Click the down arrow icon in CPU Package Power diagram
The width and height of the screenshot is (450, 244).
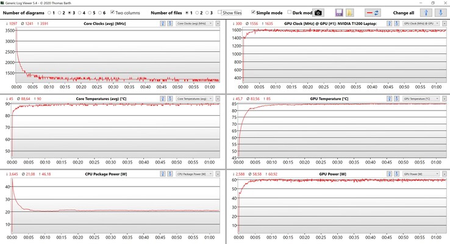pos(170,174)
